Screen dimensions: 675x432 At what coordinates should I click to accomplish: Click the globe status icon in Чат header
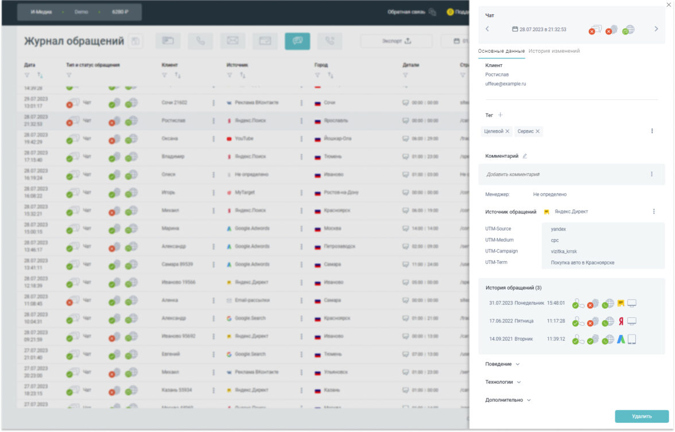coord(628,30)
